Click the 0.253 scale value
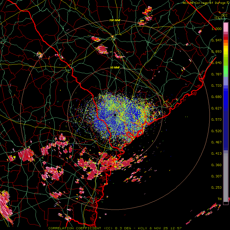230x230 pixels. click(216, 188)
